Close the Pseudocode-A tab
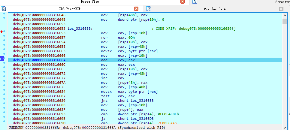290x130 pixels. point(281,9)
